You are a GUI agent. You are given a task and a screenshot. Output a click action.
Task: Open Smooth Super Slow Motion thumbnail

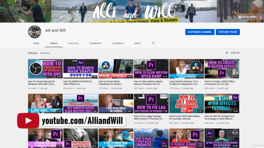[x=81, y=103]
